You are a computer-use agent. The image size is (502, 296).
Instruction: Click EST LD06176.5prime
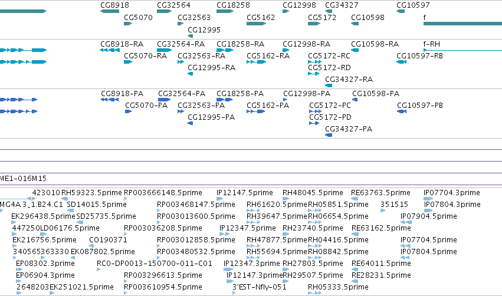70,228
